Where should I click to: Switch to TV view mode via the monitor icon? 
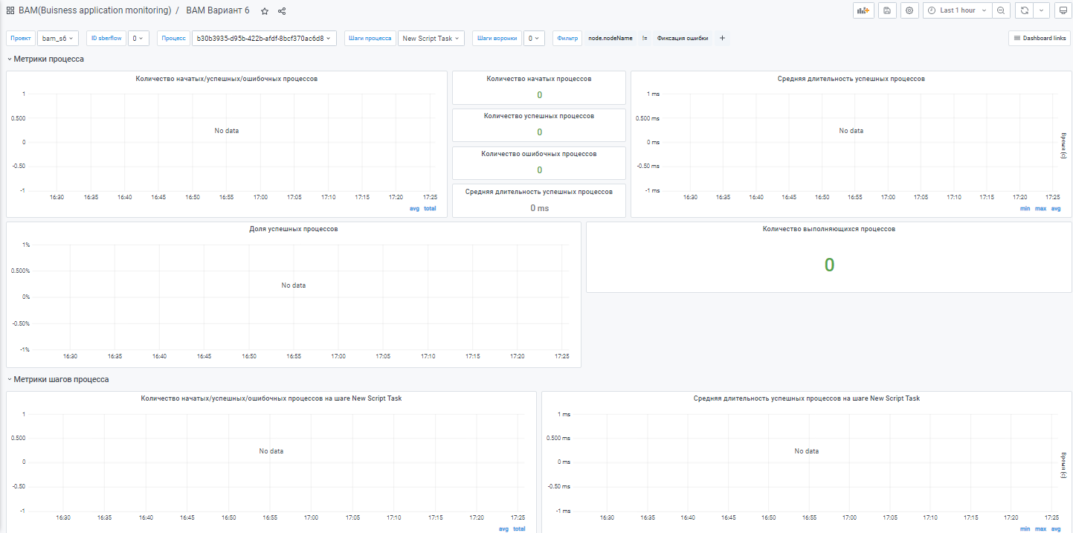click(1063, 10)
